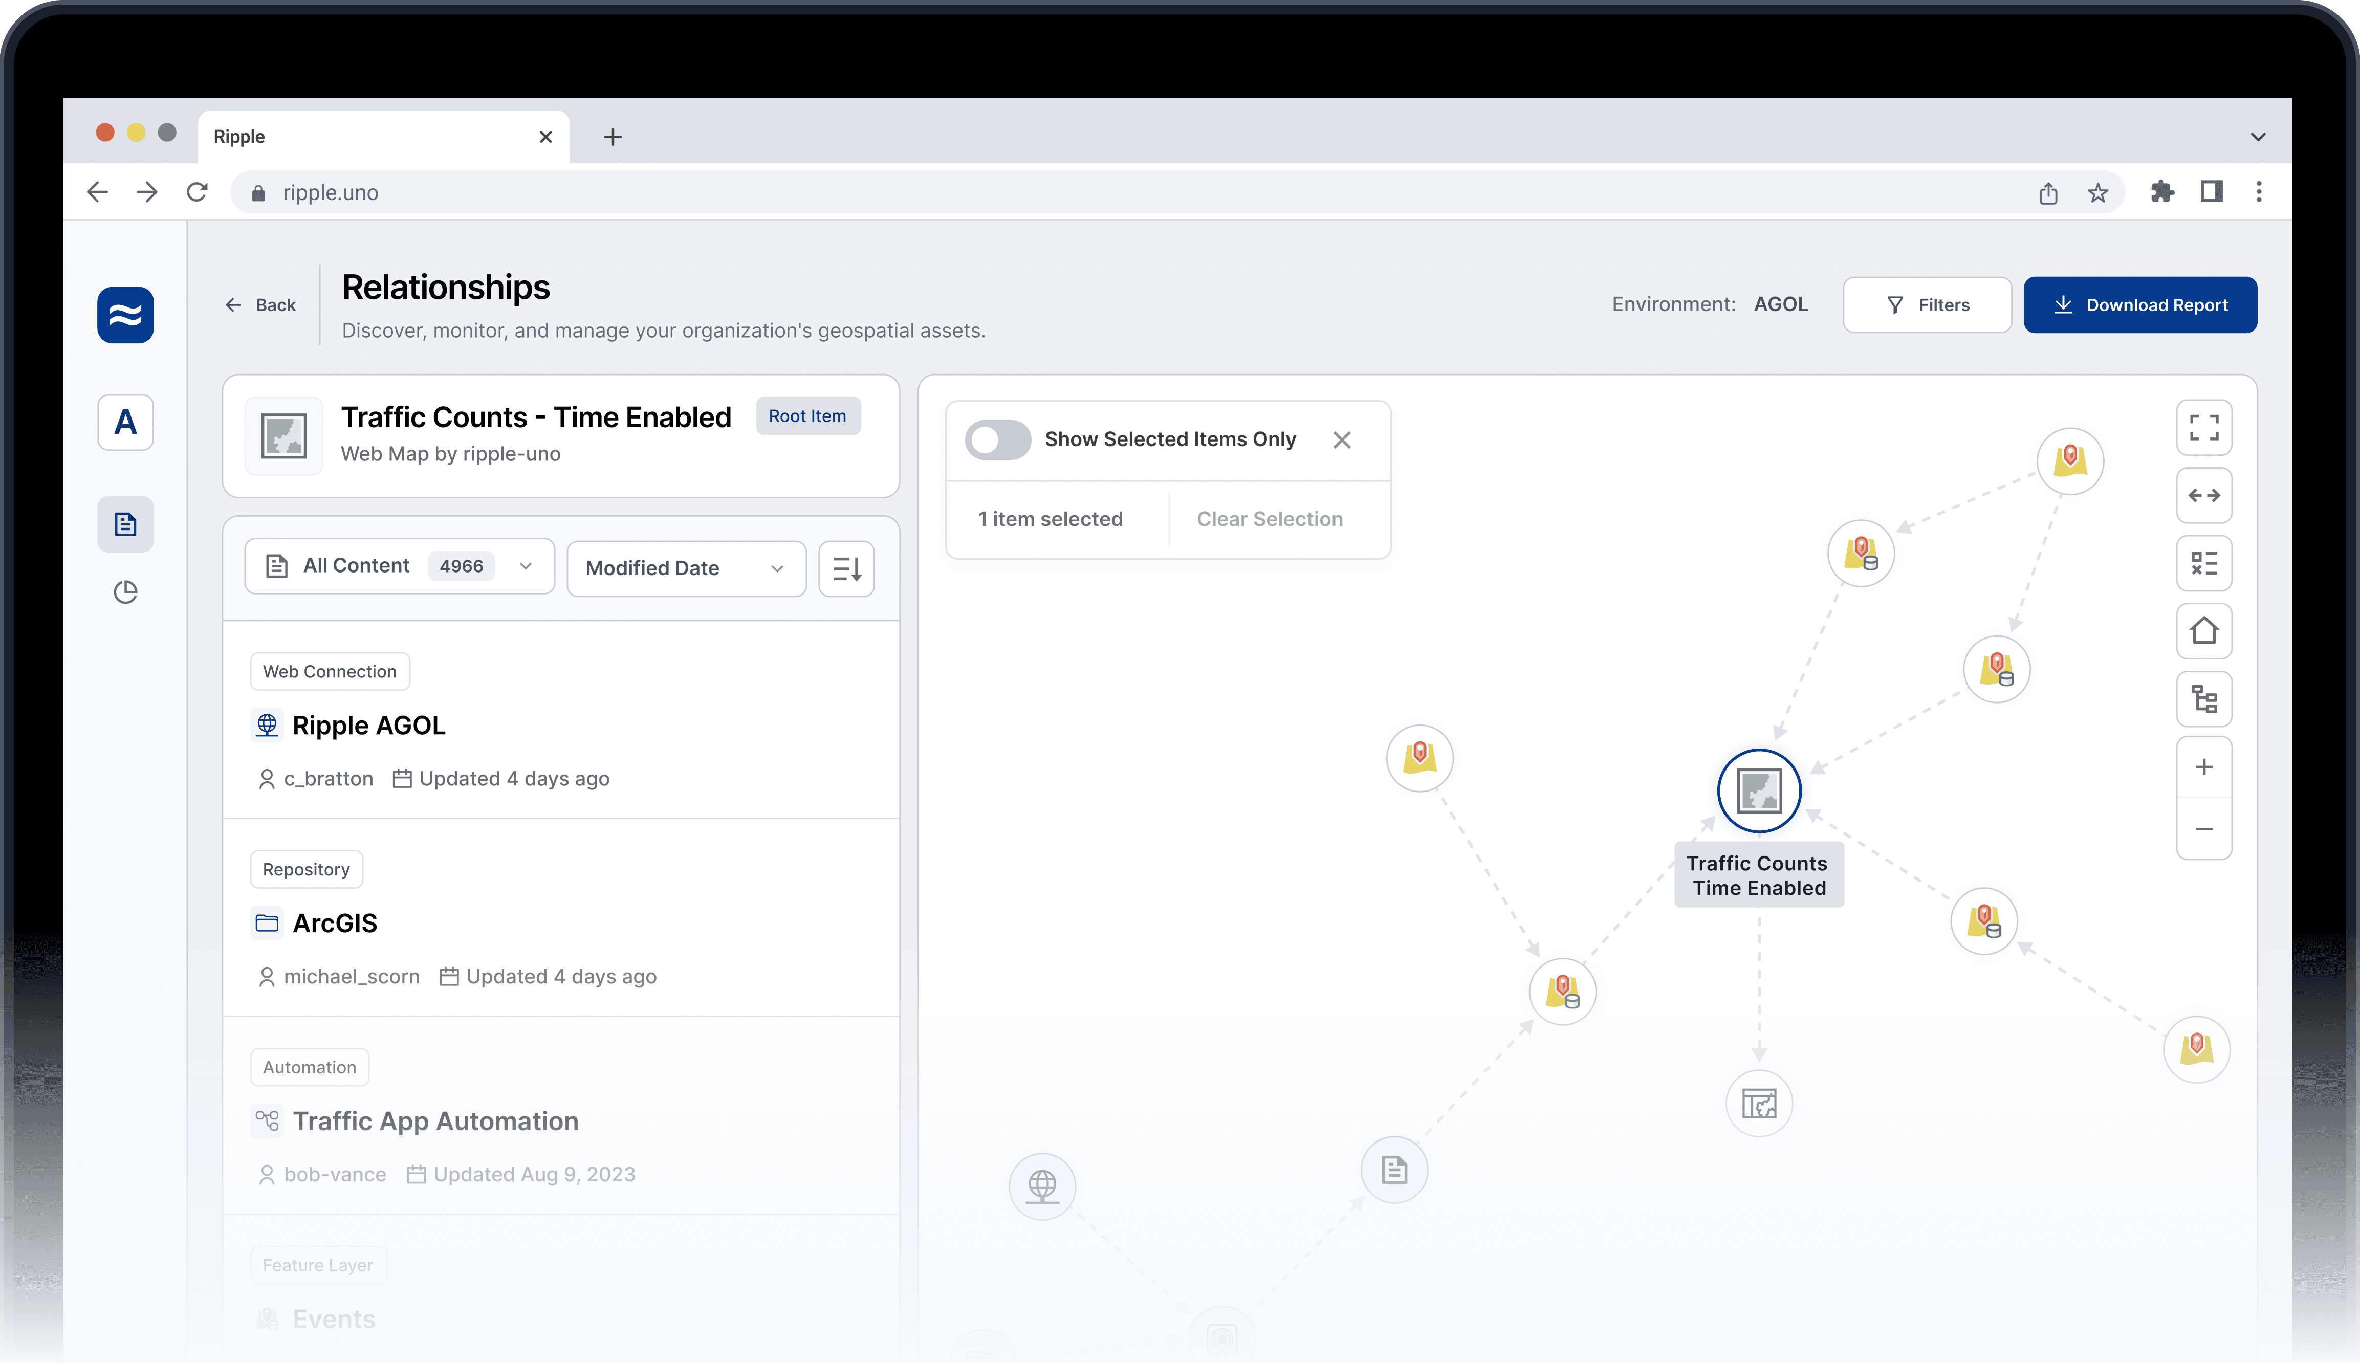Screen dimensions: 2360x1363
Task: Click the Repository tag
Action: (306, 870)
